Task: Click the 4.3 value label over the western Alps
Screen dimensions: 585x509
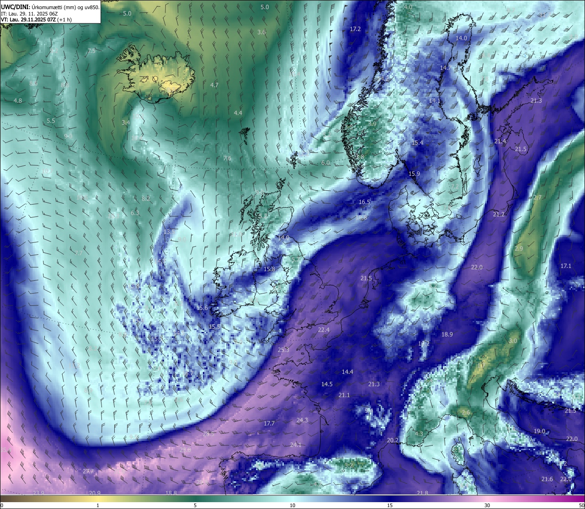Action: pos(419,434)
